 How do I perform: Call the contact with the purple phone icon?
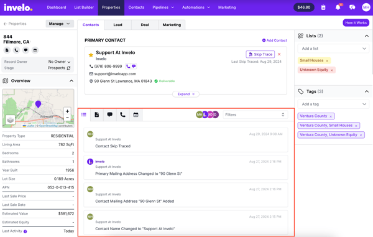coord(128,67)
